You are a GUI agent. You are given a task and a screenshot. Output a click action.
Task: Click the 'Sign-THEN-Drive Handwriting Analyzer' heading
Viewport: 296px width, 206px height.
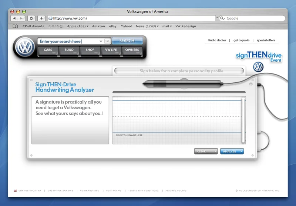tap(64, 87)
